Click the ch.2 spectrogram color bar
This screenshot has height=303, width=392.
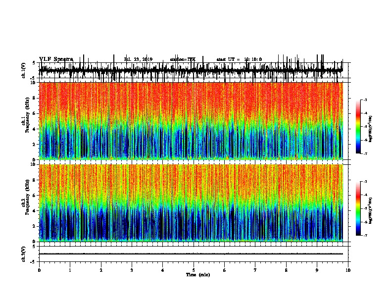click(x=358, y=208)
